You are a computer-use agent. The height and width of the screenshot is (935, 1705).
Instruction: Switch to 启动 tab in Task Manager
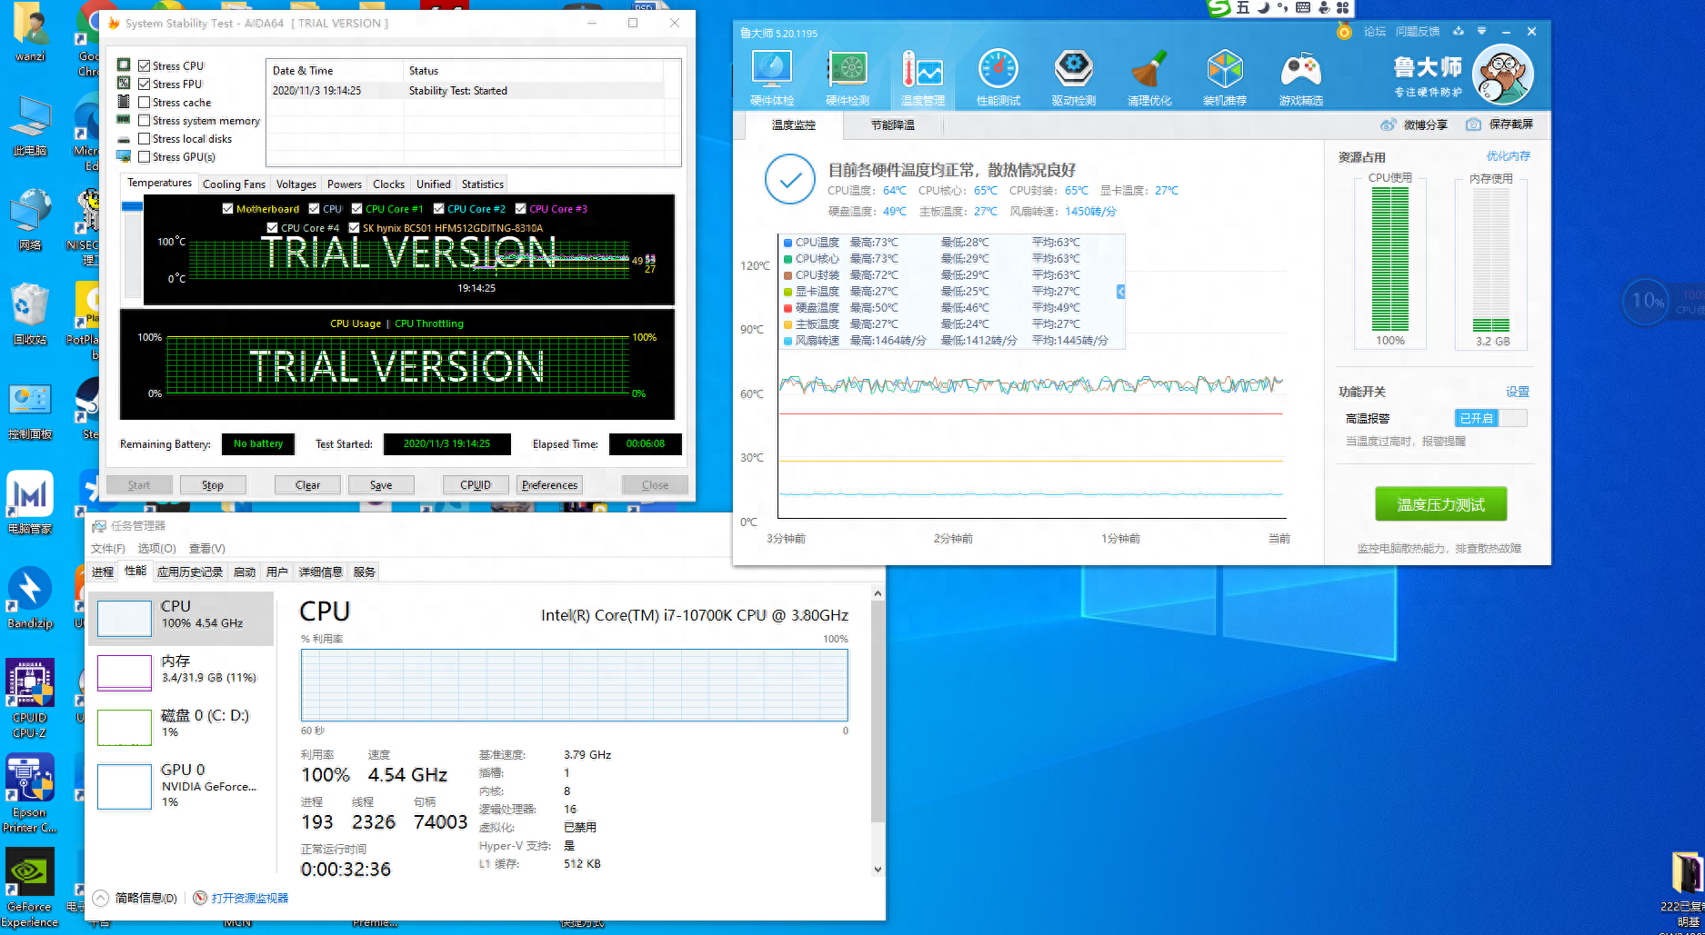[245, 572]
